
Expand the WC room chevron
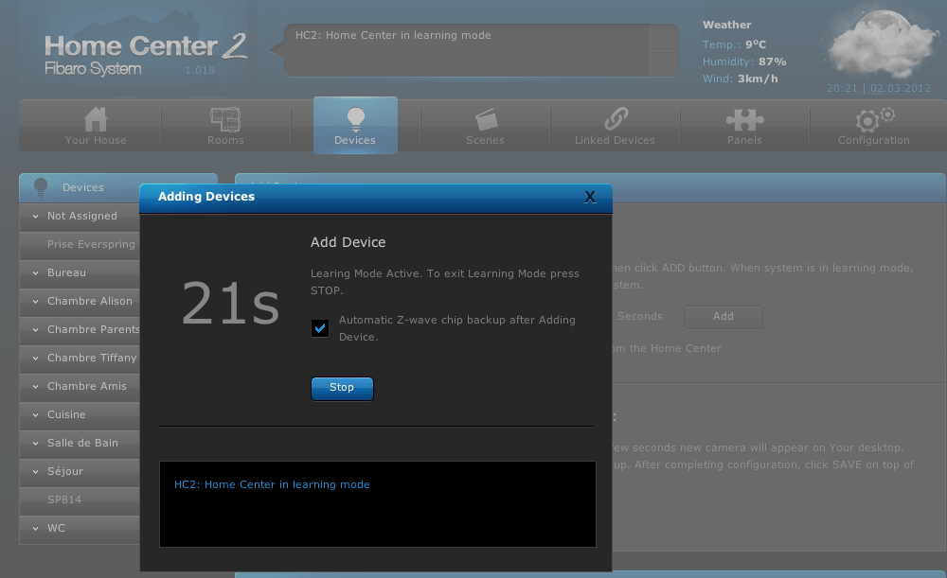(x=36, y=528)
